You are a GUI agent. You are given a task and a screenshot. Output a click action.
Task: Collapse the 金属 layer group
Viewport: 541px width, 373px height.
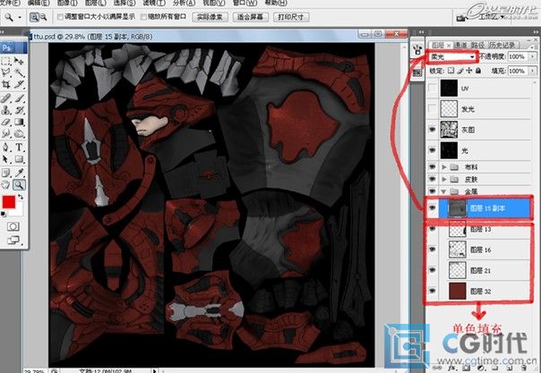coord(444,191)
